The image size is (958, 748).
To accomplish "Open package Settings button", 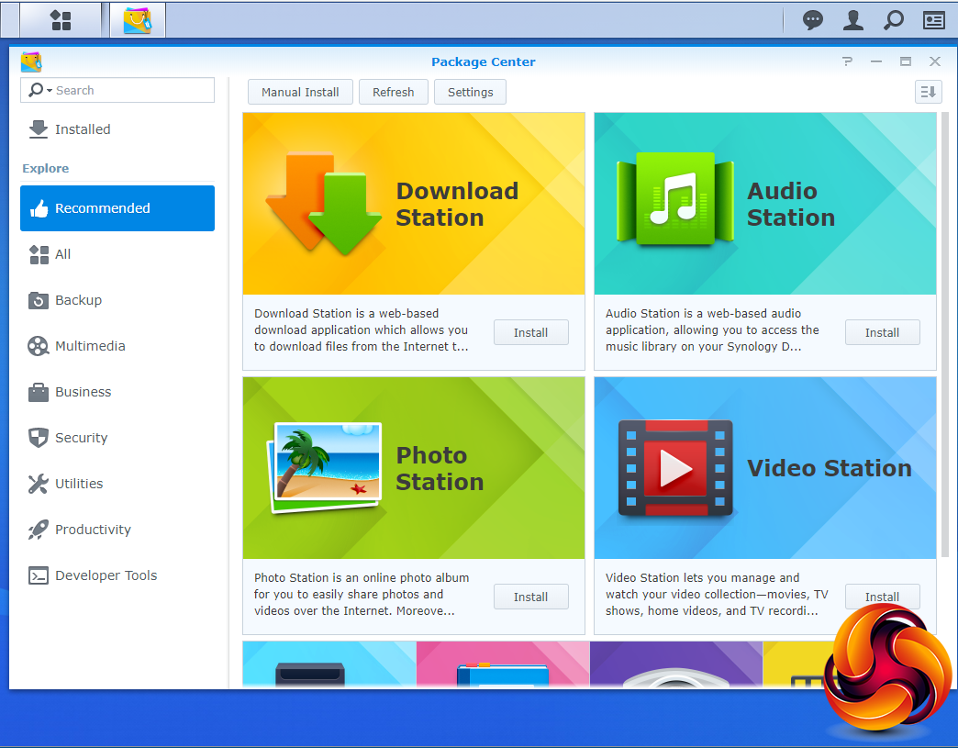I will click(x=470, y=92).
